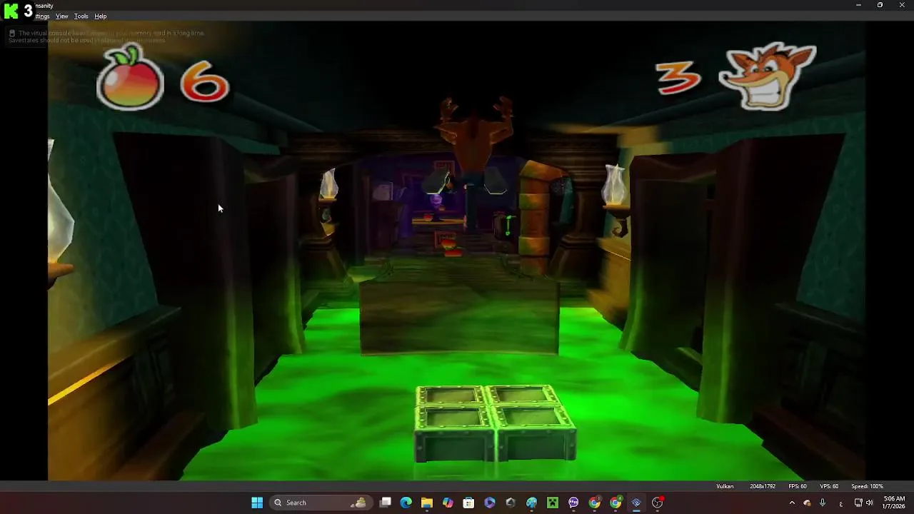Open Microsoft Store from the taskbar
The image size is (914, 514).
[468, 503]
